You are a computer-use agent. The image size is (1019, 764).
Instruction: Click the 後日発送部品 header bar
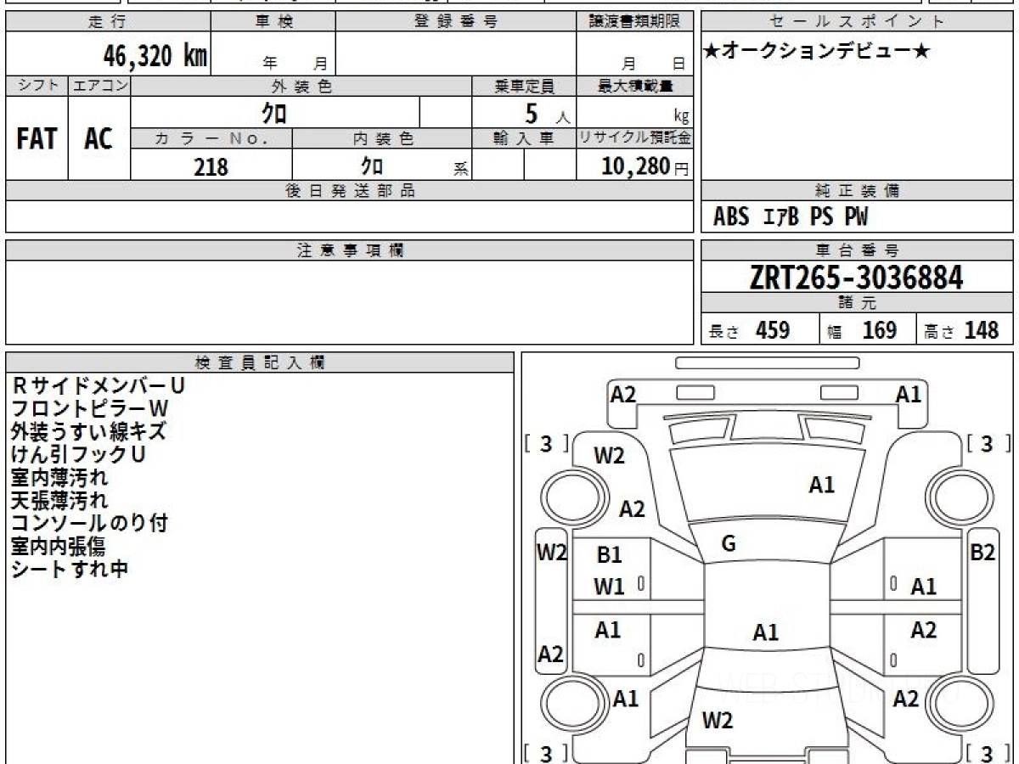[349, 191]
